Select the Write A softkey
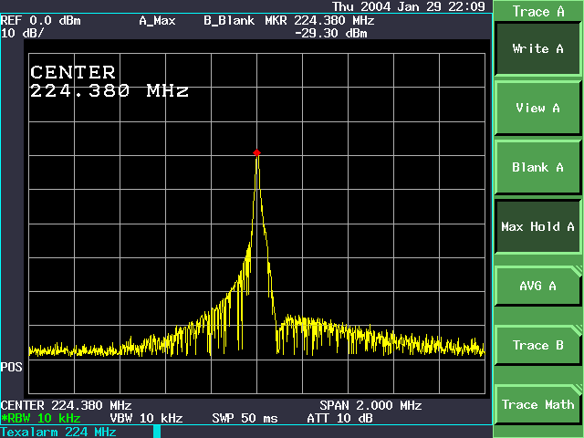Screen dimensions: 584x438 tap(537, 48)
